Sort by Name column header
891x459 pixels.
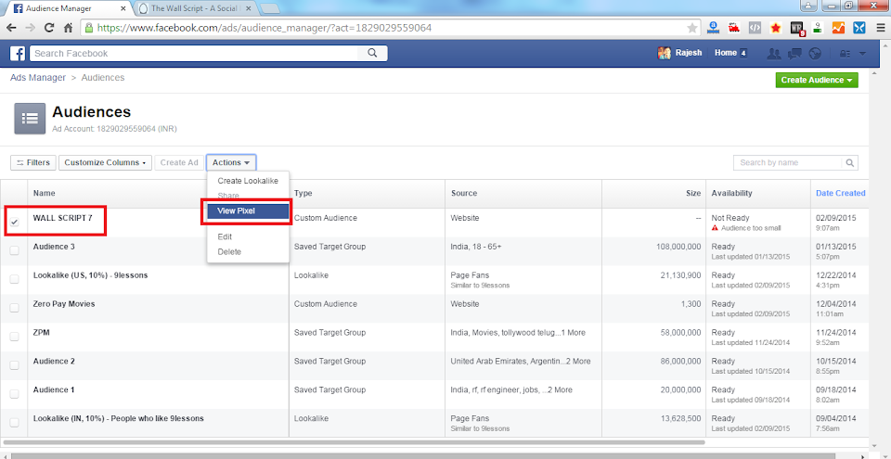[x=44, y=193]
